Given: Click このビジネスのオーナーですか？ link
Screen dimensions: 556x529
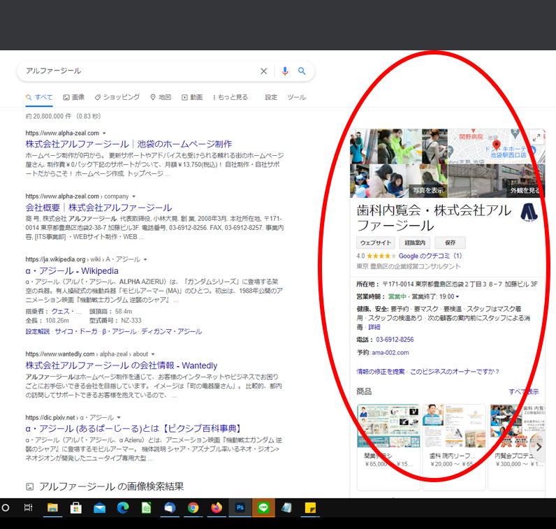Looking at the screenshot, I should (x=455, y=372).
